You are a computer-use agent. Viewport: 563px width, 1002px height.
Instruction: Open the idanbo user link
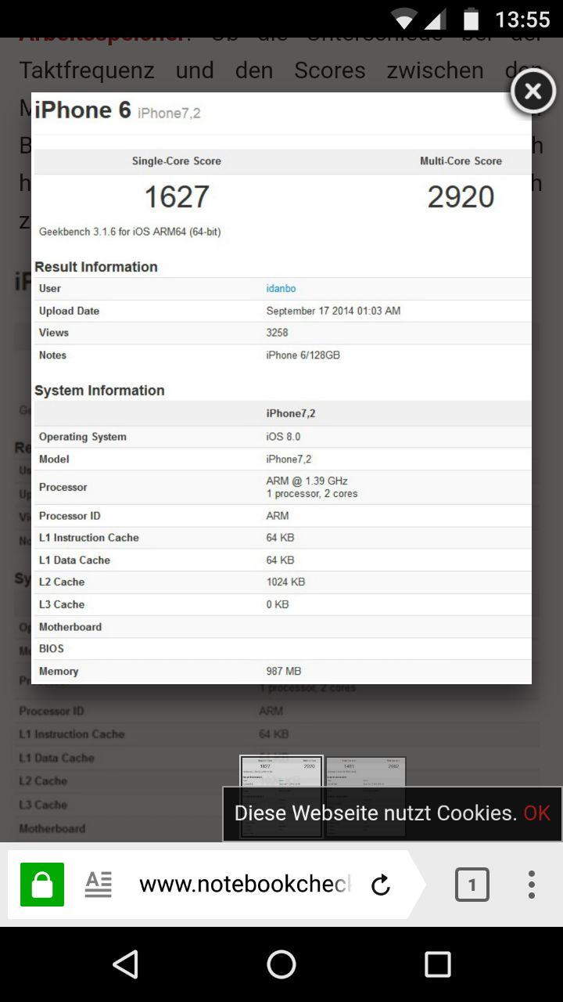(281, 289)
